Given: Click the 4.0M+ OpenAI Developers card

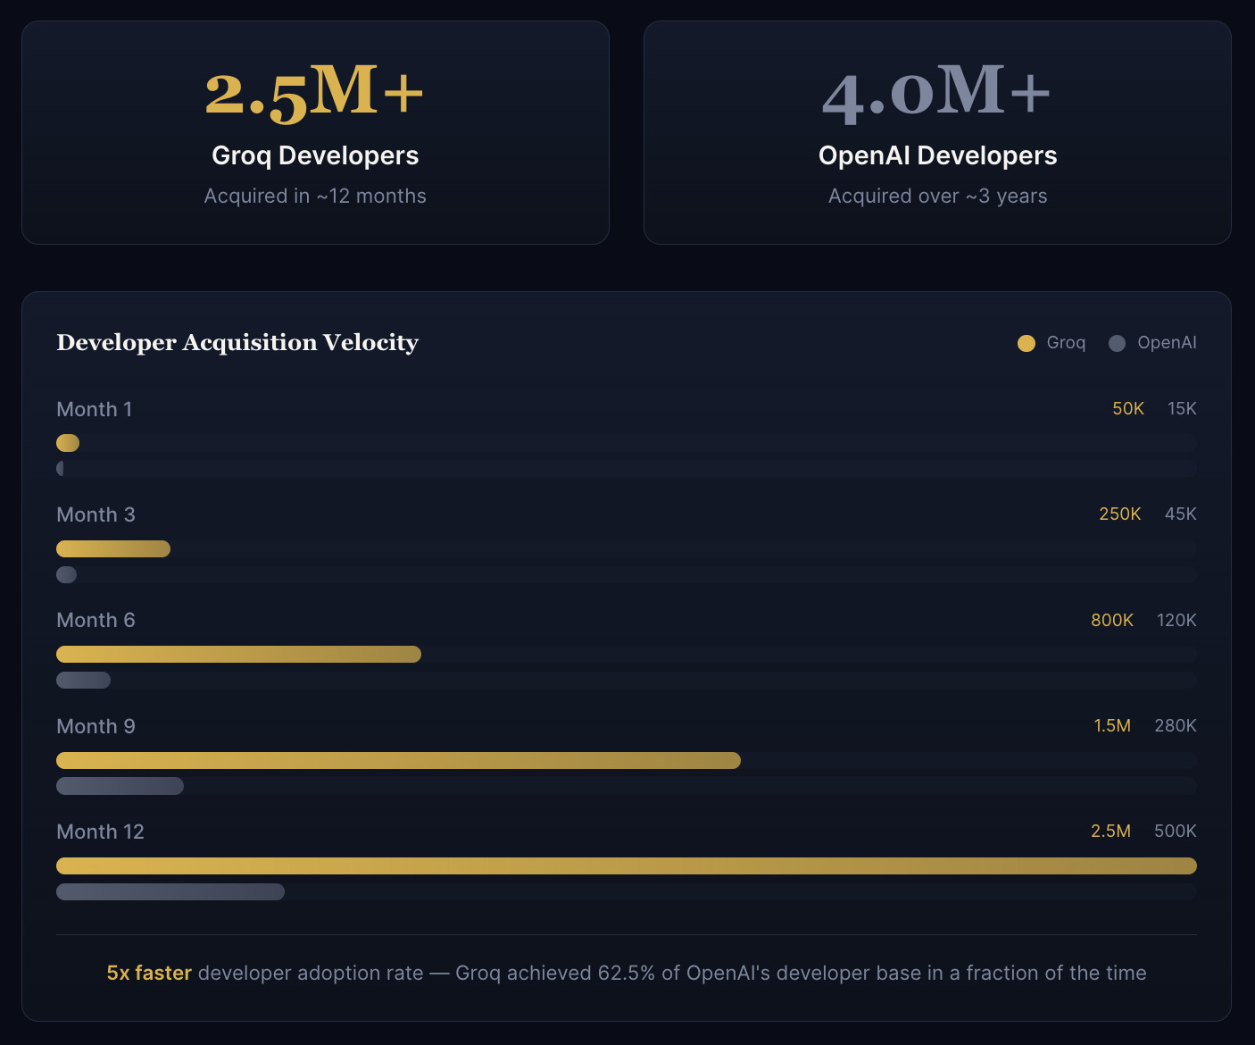Looking at the screenshot, I should pyautogui.click(x=937, y=133).
